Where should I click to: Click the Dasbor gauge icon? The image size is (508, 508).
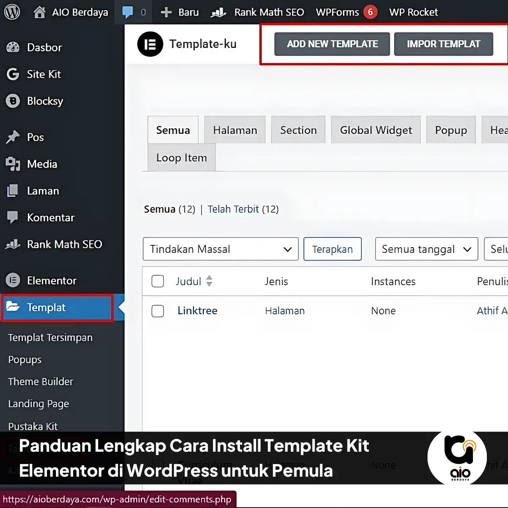click(13, 47)
